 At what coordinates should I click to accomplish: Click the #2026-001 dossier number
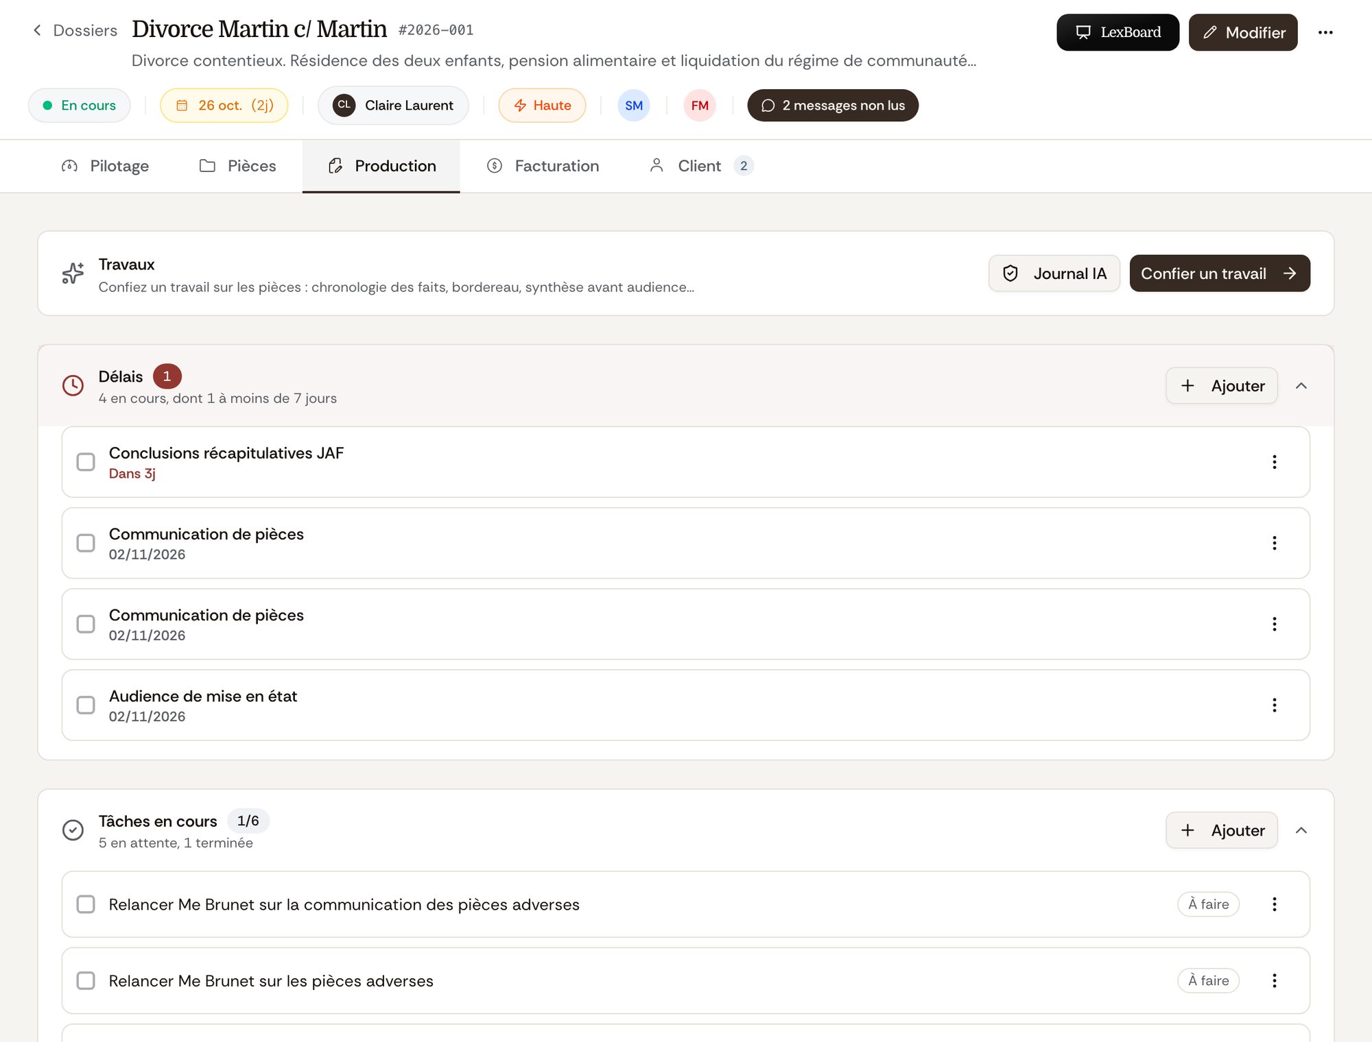click(436, 30)
